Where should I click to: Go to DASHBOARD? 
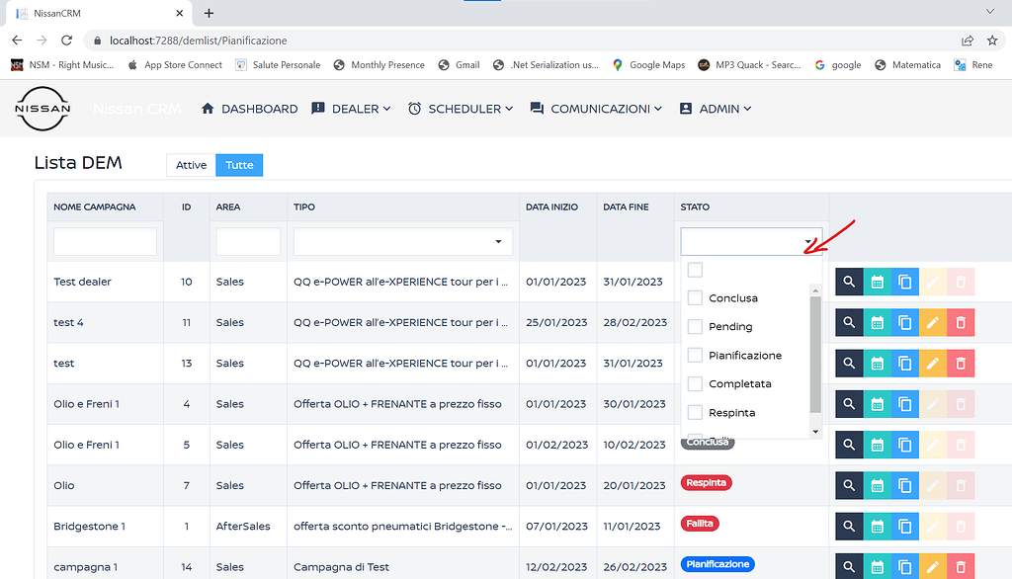pyautogui.click(x=249, y=109)
